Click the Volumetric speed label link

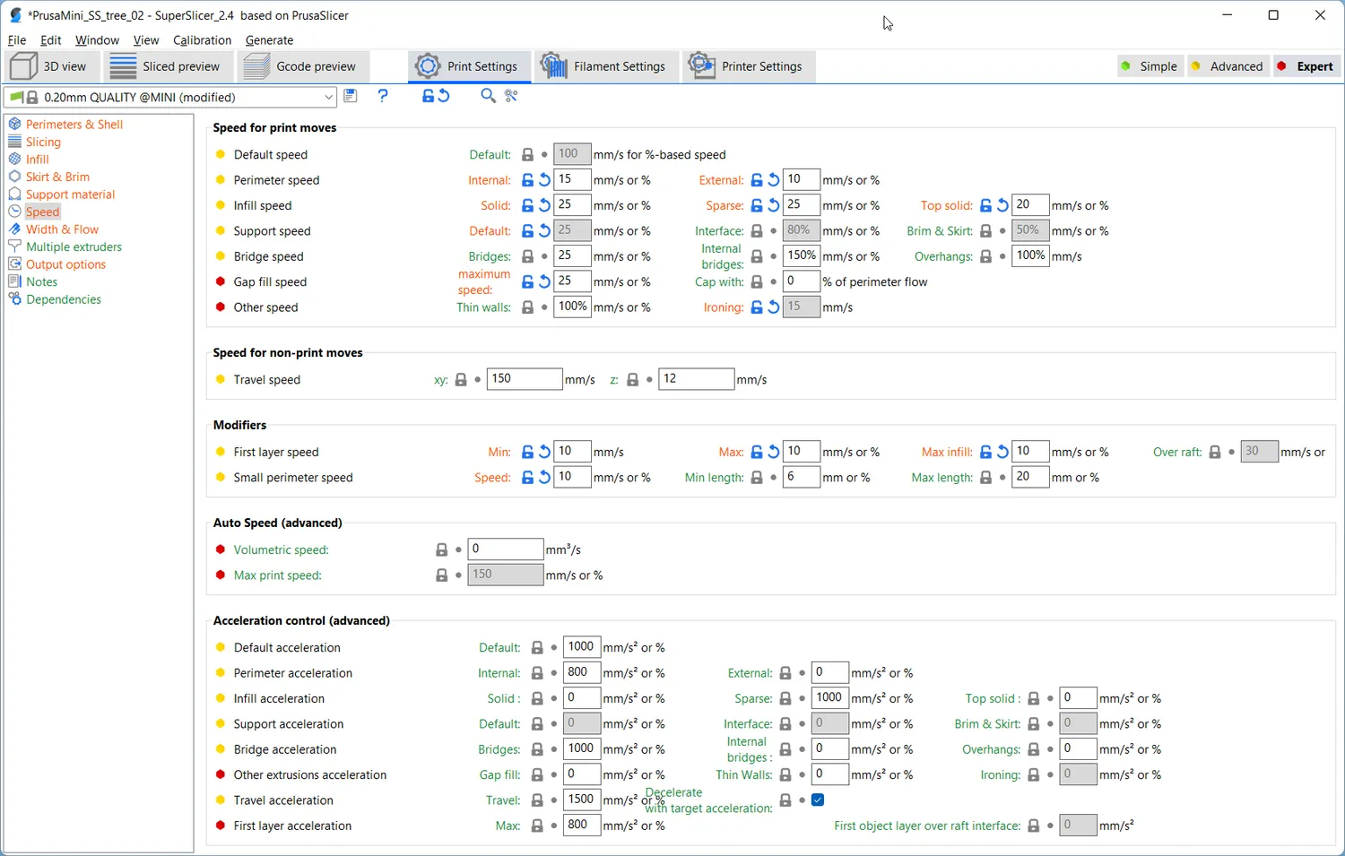tap(281, 550)
